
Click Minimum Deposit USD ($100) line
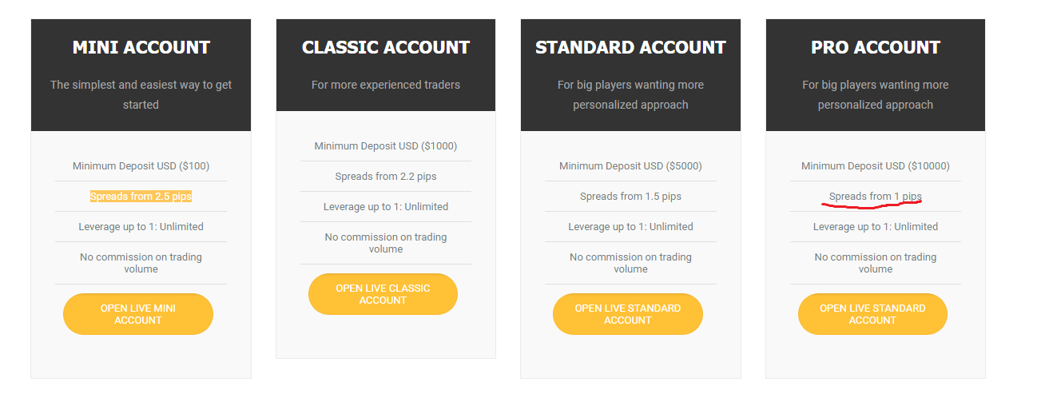141,166
